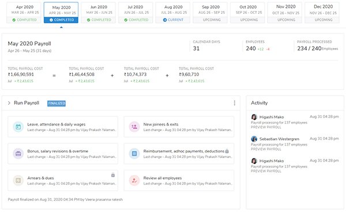Image resolution: width=346 pixels, height=213 pixels.
Task: Click the payroll cost value ₹10,74,373
Action: point(136,74)
